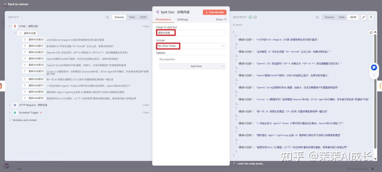Image resolution: width=382 pixels, height=172 pixels.
Task: Copy JSON output with the copy icon
Action: (371, 33)
